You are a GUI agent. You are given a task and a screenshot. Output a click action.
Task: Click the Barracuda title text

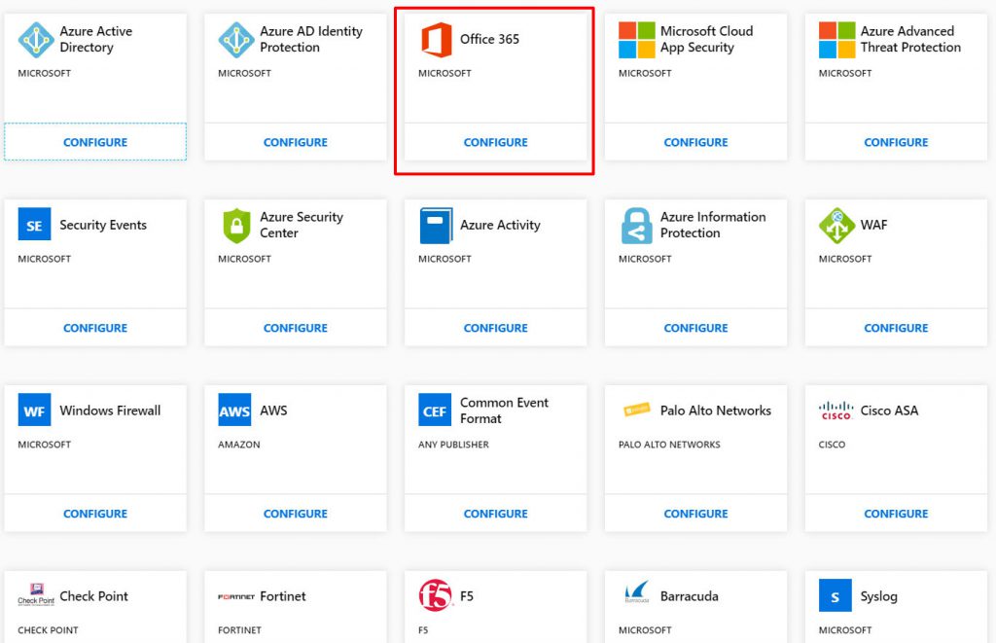pyautogui.click(x=690, y=595)
